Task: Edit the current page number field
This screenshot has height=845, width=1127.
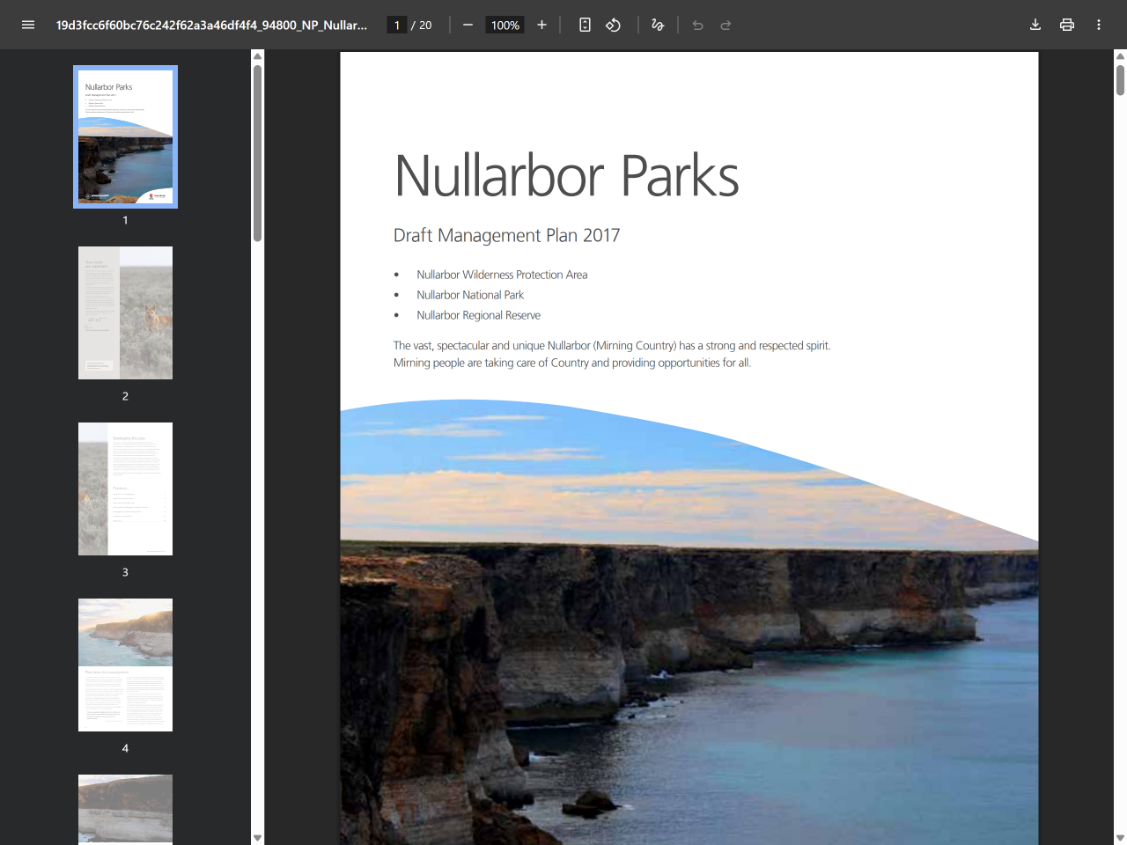Action: pyautogui.click(x=397, y=25)
